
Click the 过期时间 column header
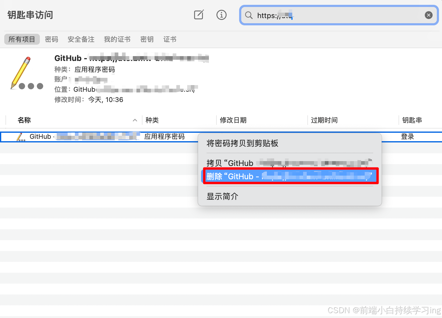[x=324, y=120]
